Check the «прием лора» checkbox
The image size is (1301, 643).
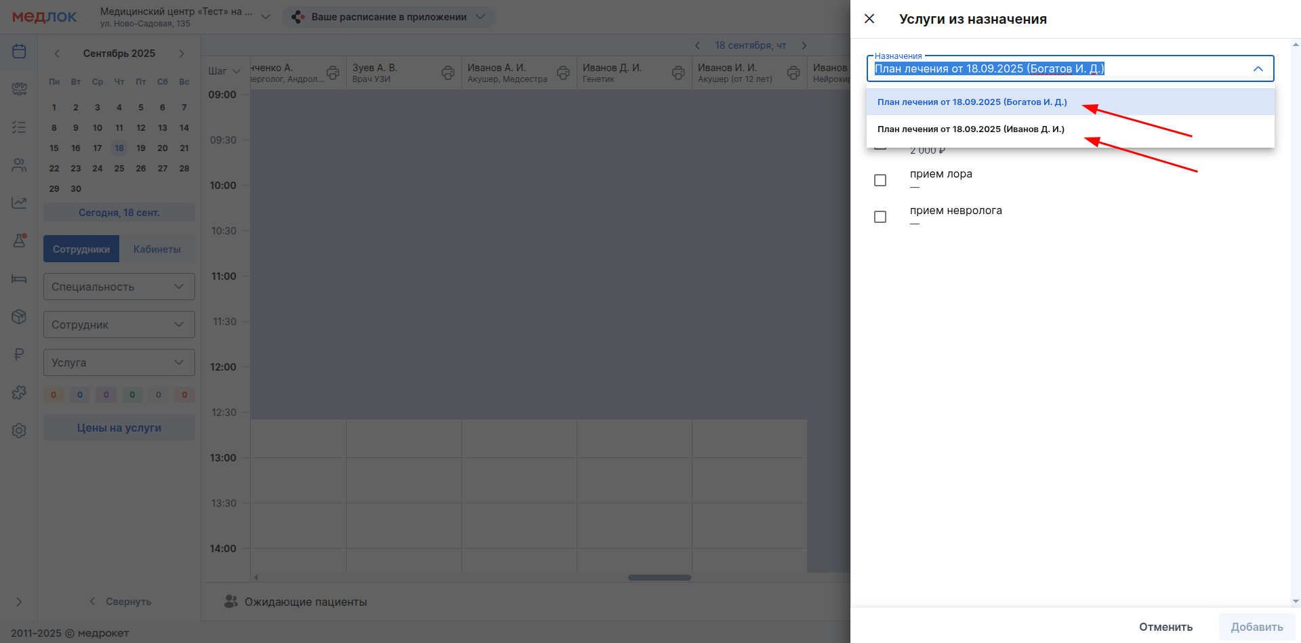[x=880, y=180]
